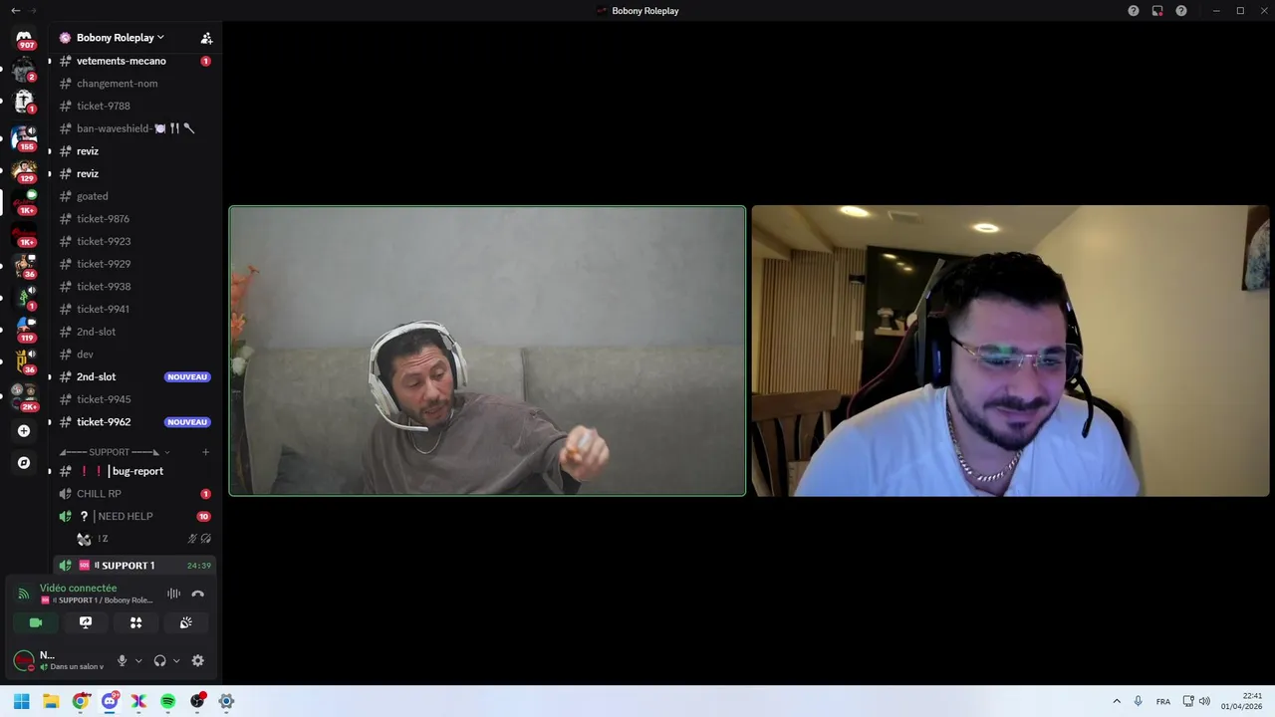Open user settings gear icon
The image size is (1275, 717).
point(197,660)
